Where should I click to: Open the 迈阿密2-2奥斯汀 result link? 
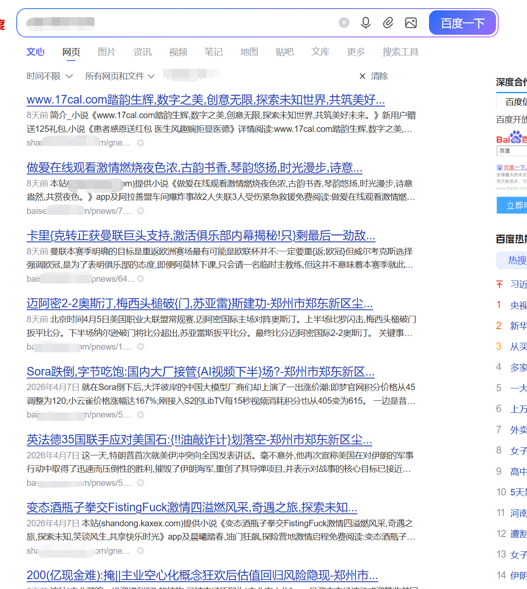(199, 303)
